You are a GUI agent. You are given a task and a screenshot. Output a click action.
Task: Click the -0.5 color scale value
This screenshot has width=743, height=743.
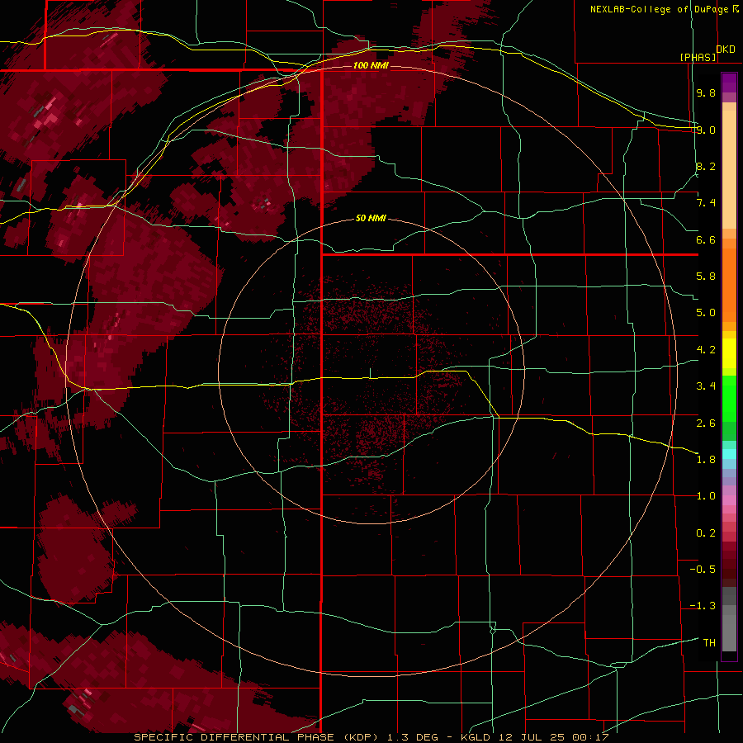[703, 570]
